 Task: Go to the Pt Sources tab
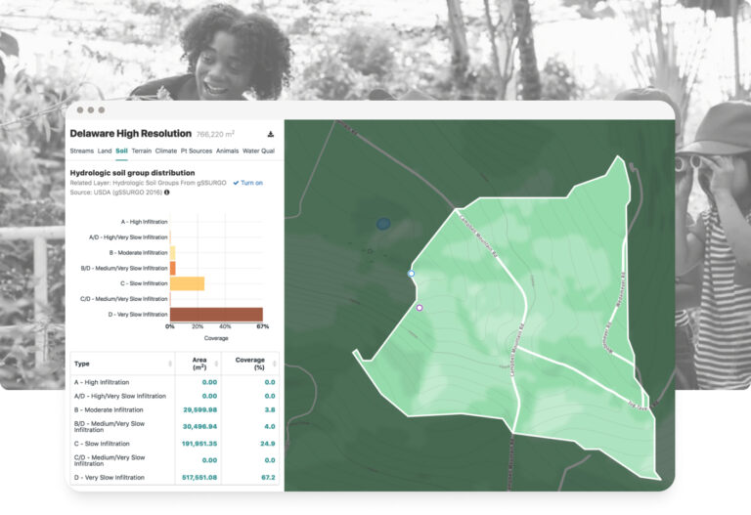pos(196,151)
